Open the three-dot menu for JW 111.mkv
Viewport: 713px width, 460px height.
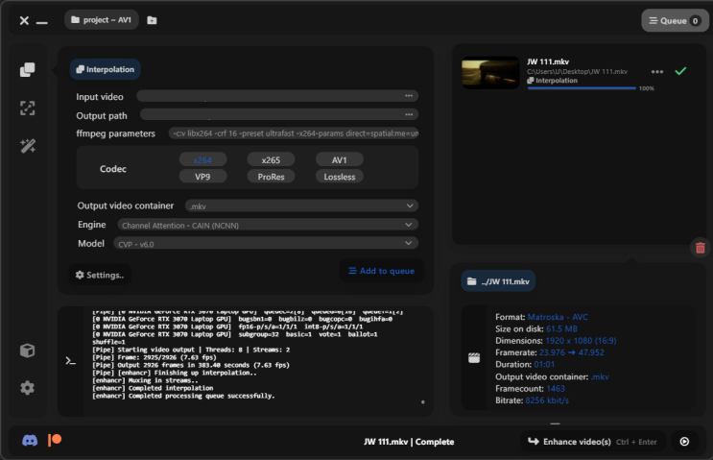point(657,71)
